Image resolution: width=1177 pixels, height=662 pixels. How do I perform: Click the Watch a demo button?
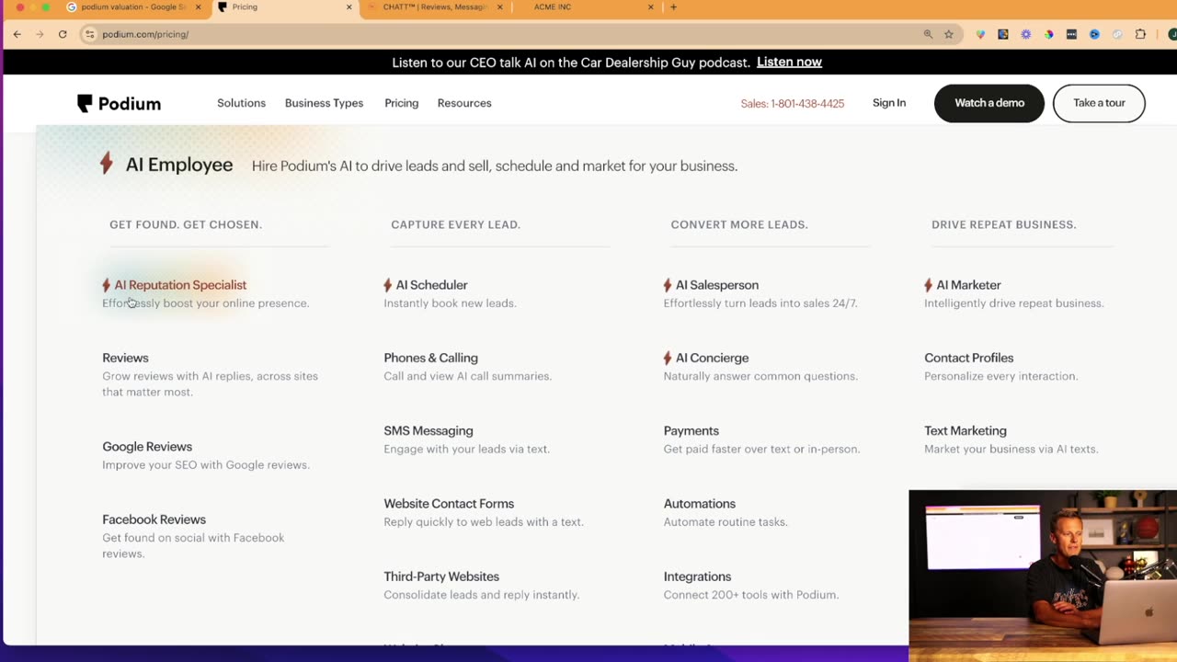989,103
